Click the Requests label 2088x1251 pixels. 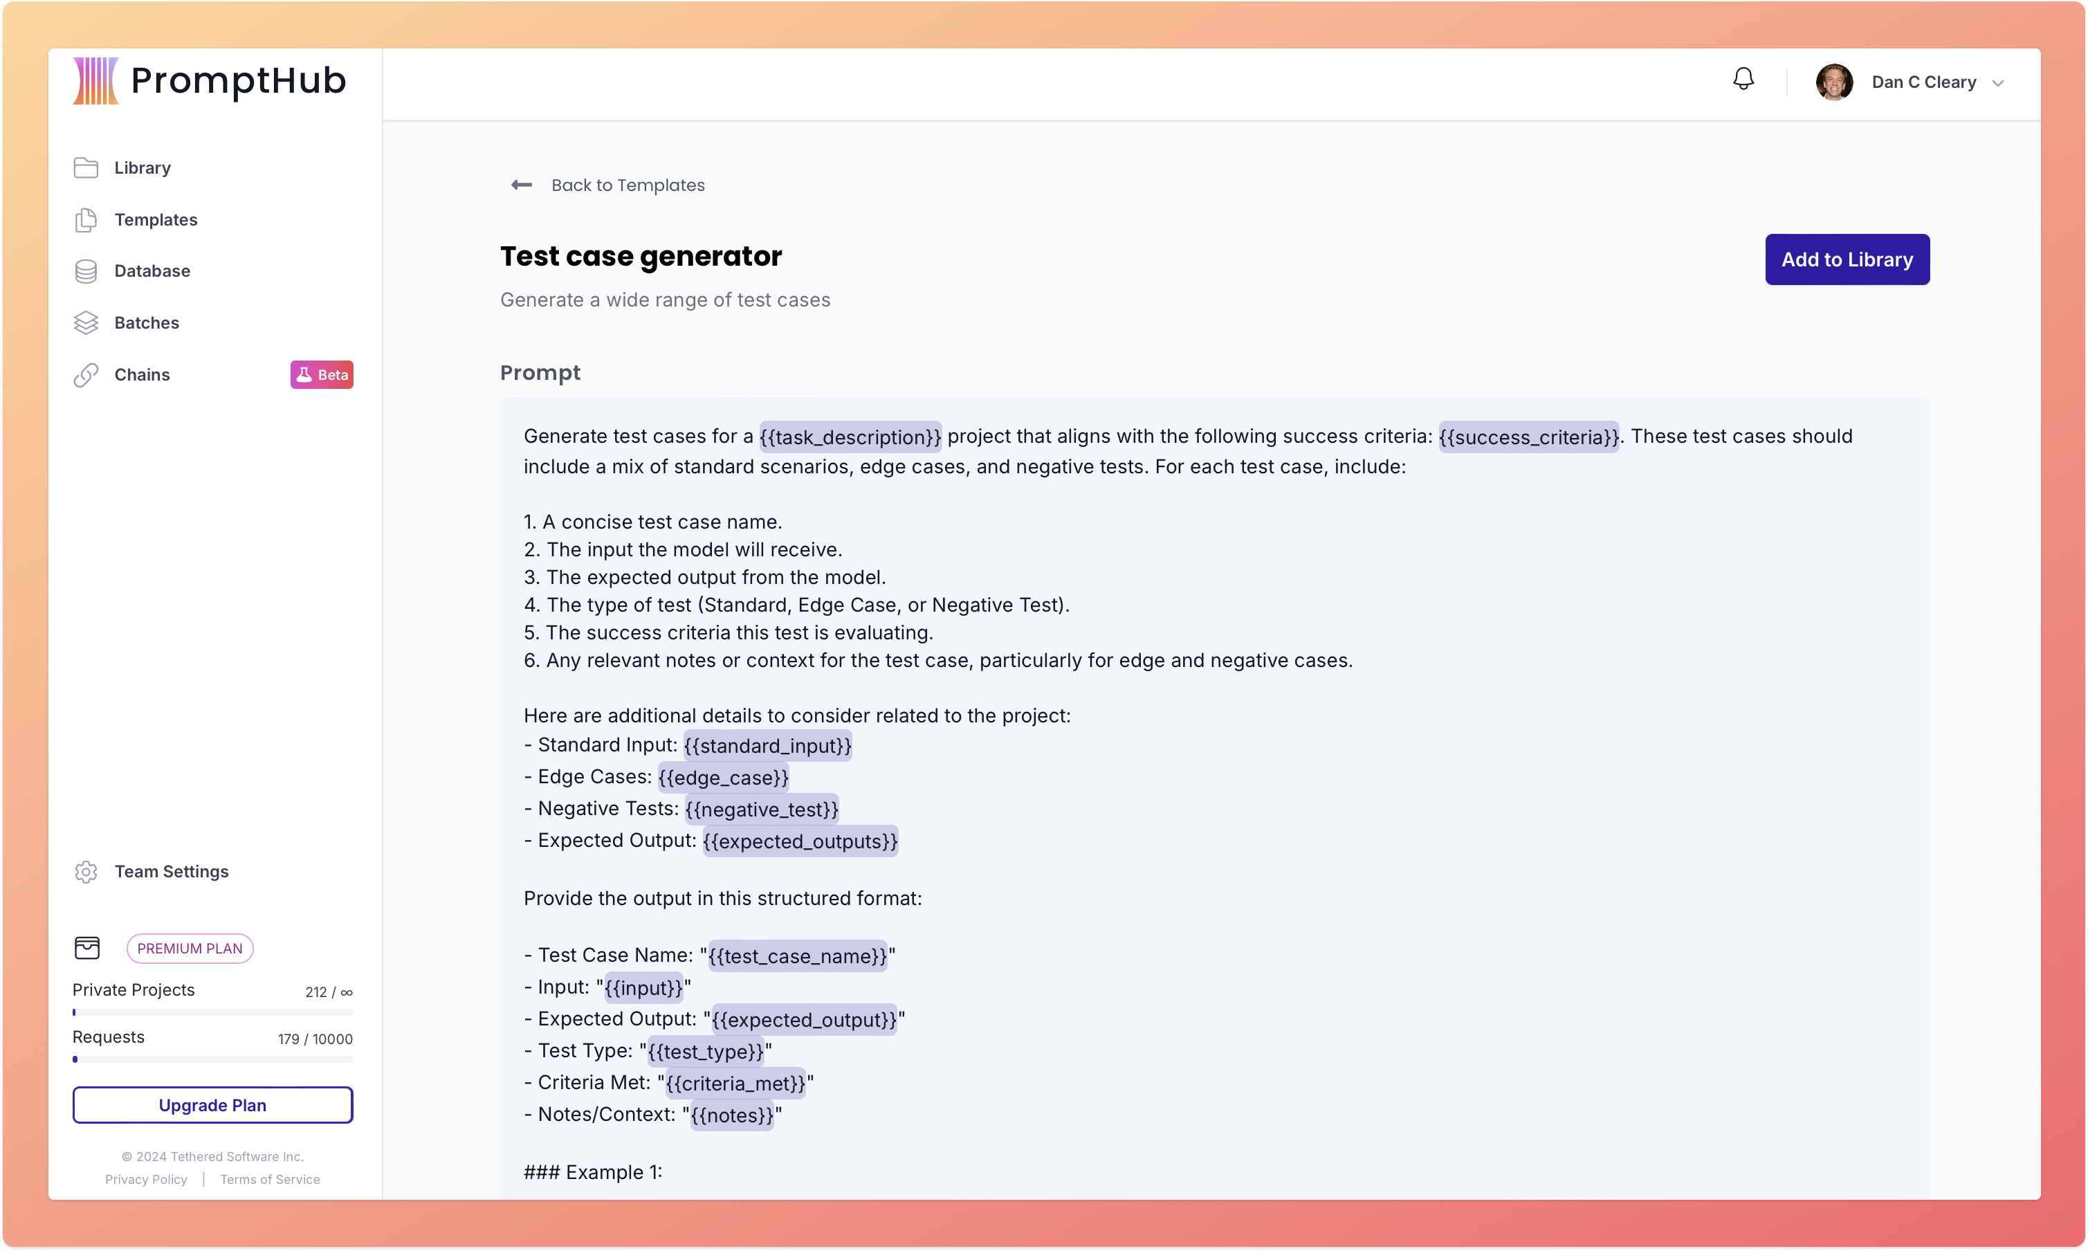point(109,1038)
